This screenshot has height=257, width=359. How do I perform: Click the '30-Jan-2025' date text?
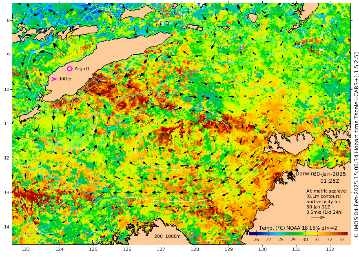(x=330, y=174)
